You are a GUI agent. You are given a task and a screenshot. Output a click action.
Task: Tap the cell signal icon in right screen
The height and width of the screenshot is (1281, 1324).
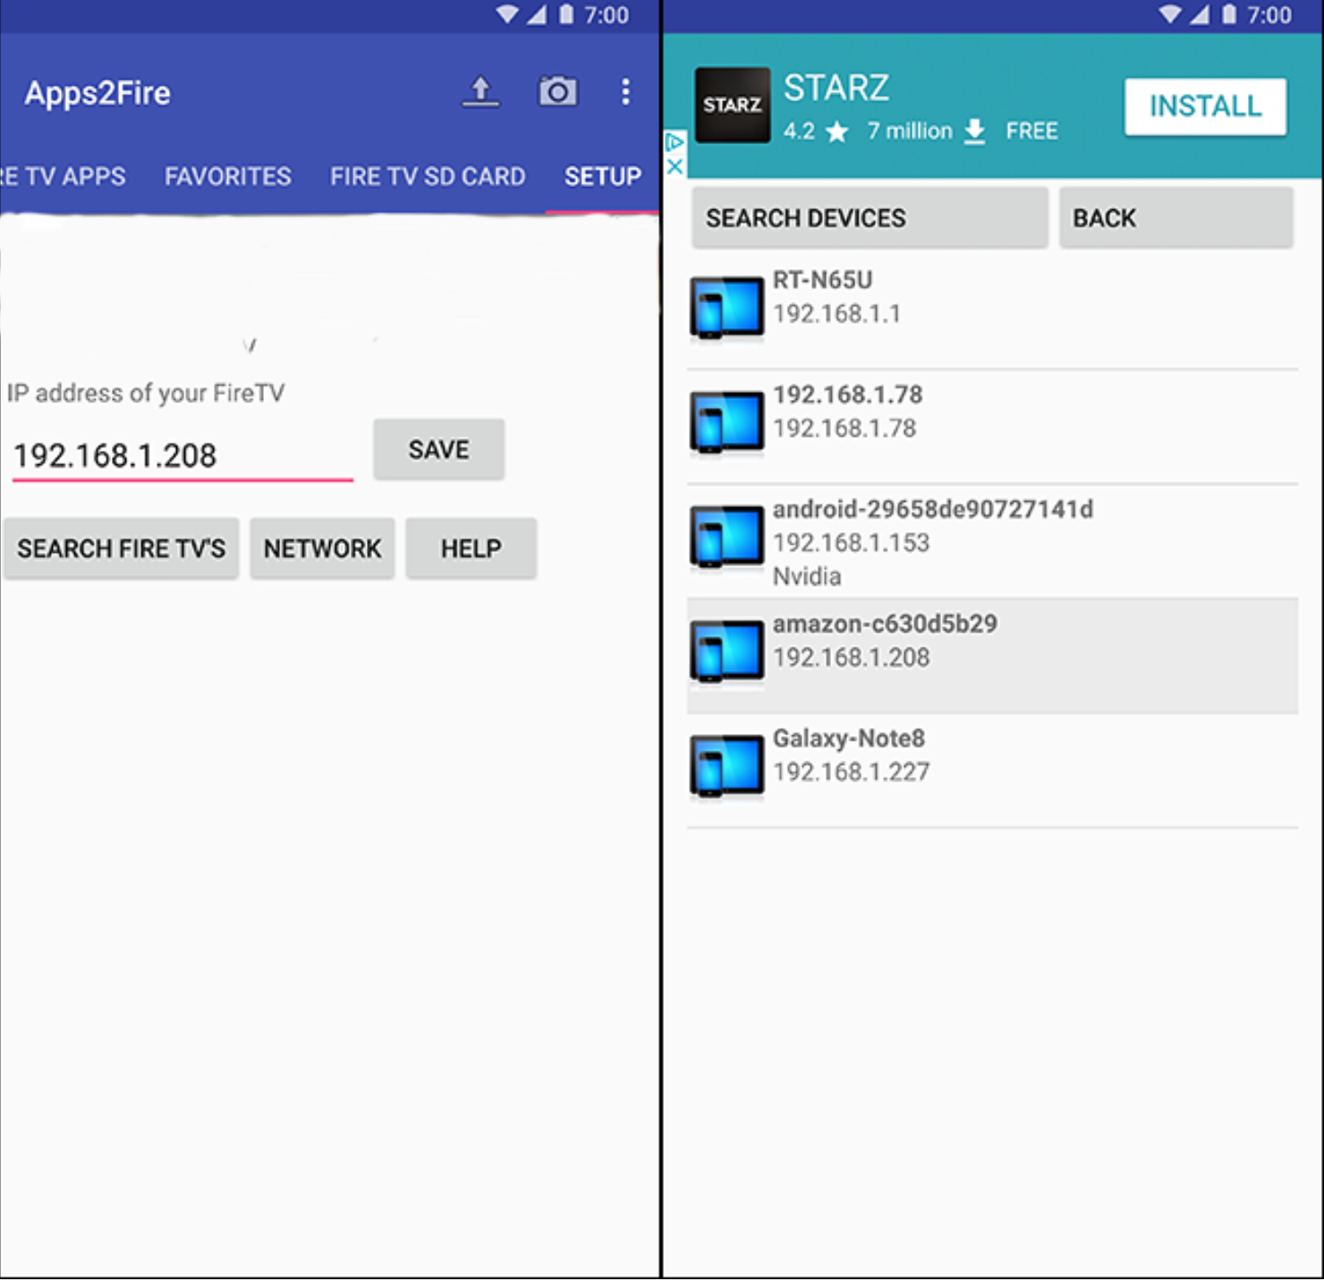point(1199,14)
